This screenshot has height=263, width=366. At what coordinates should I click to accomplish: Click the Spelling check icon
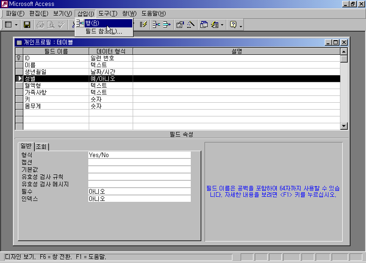pos(61,25)
